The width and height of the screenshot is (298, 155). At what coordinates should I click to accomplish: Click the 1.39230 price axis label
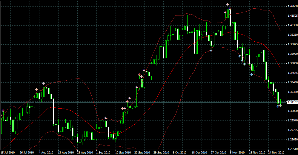coord(292,35)
